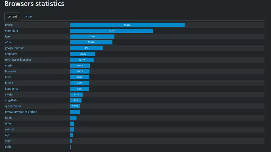271x152 pixels.
Task: Click the google-chrome link
Action: pos(15,48)
